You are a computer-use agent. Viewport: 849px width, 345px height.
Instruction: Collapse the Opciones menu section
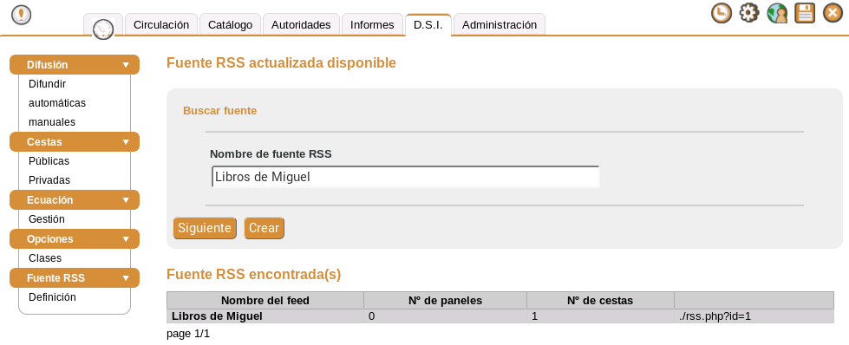[x=126, y=239]
